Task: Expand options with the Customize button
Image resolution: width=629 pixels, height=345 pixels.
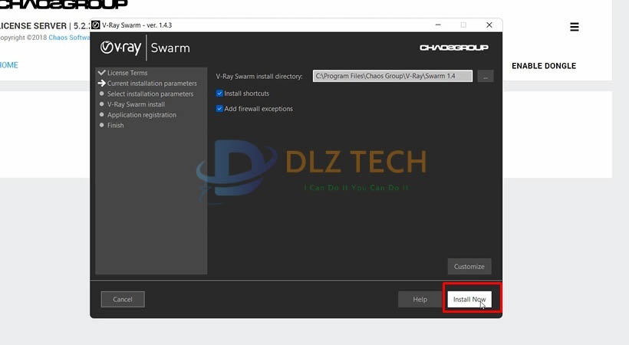Action: 469,267
